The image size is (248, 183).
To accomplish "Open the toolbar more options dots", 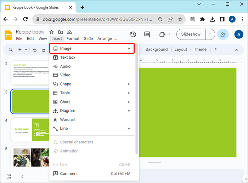I will (x=216, y=50).
